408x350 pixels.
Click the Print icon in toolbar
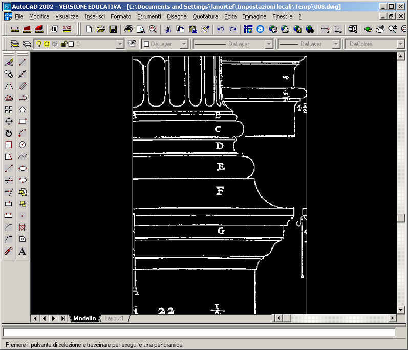pyautogui.click(x=128, y=29)
